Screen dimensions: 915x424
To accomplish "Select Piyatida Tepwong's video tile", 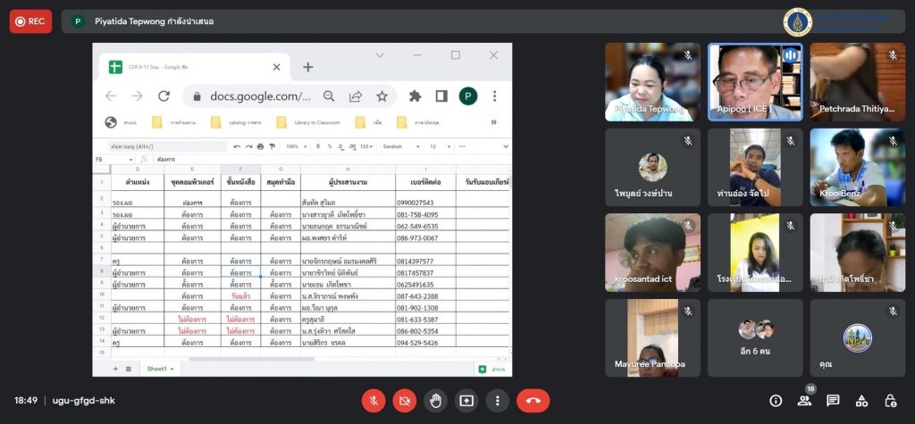I will point(651,82).
